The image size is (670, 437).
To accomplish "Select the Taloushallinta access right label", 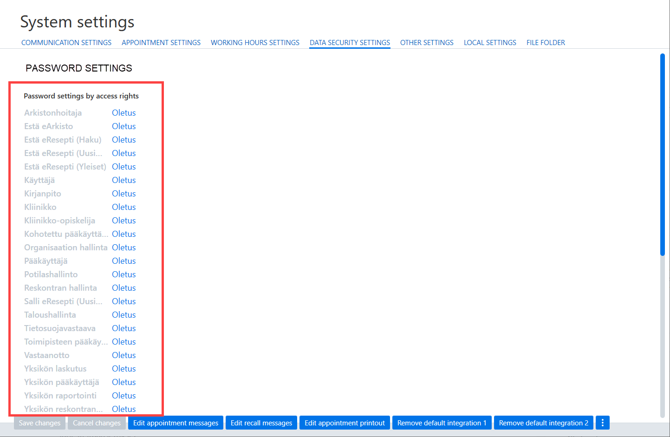I will click(x=50, y=315).
